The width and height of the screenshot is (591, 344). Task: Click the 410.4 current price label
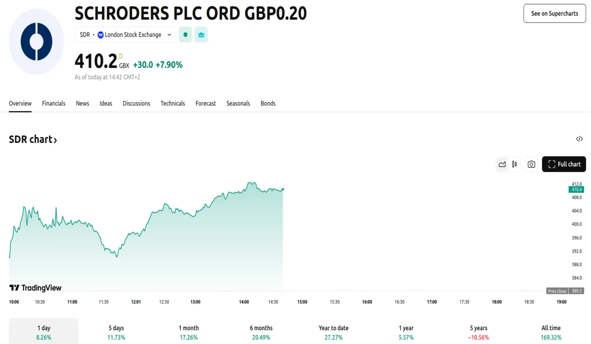tap(576, 190)
